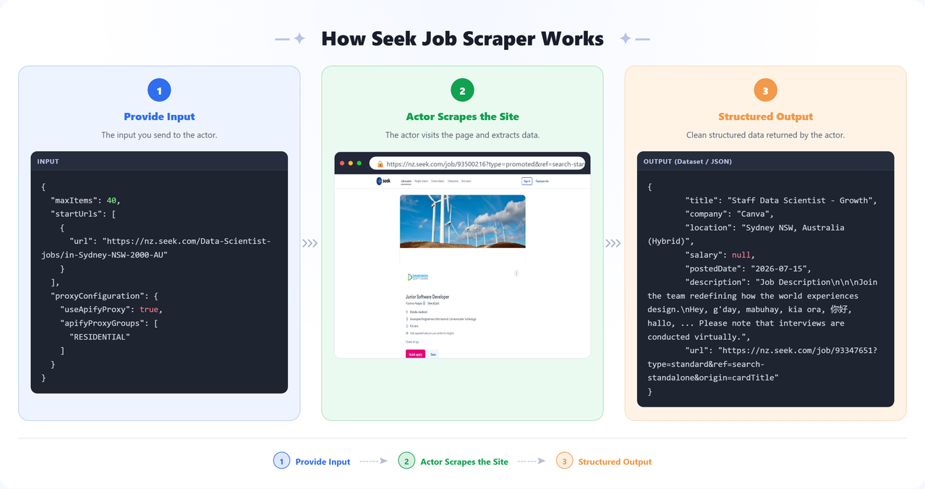Click the verified badge icon next to Positive People
This screenshot has height=489, width=925.
[424, 303]
